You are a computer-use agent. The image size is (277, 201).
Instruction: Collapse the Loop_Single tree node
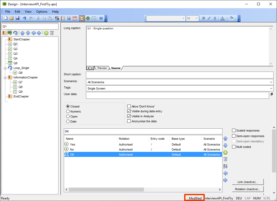pyautogui.click(x=5, y=68)
